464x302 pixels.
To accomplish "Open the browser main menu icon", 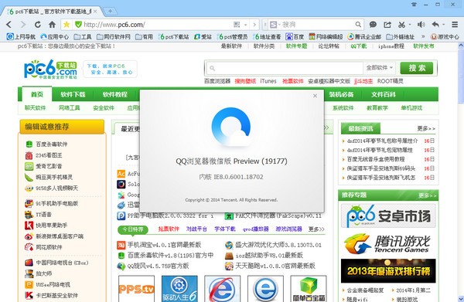I will (x=455, y=25).
